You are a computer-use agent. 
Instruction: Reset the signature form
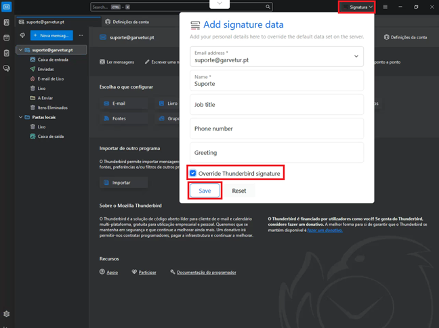click(239, 191)
